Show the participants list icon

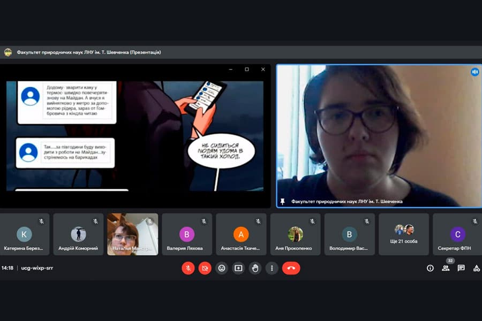pos(446,268)
